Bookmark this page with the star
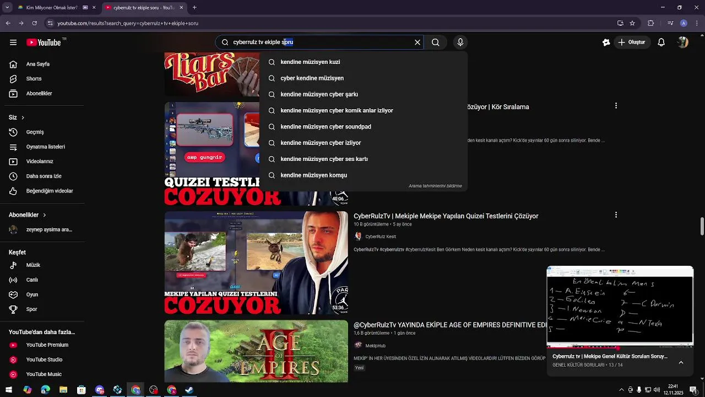705x397 pixels. coord(632,23)
